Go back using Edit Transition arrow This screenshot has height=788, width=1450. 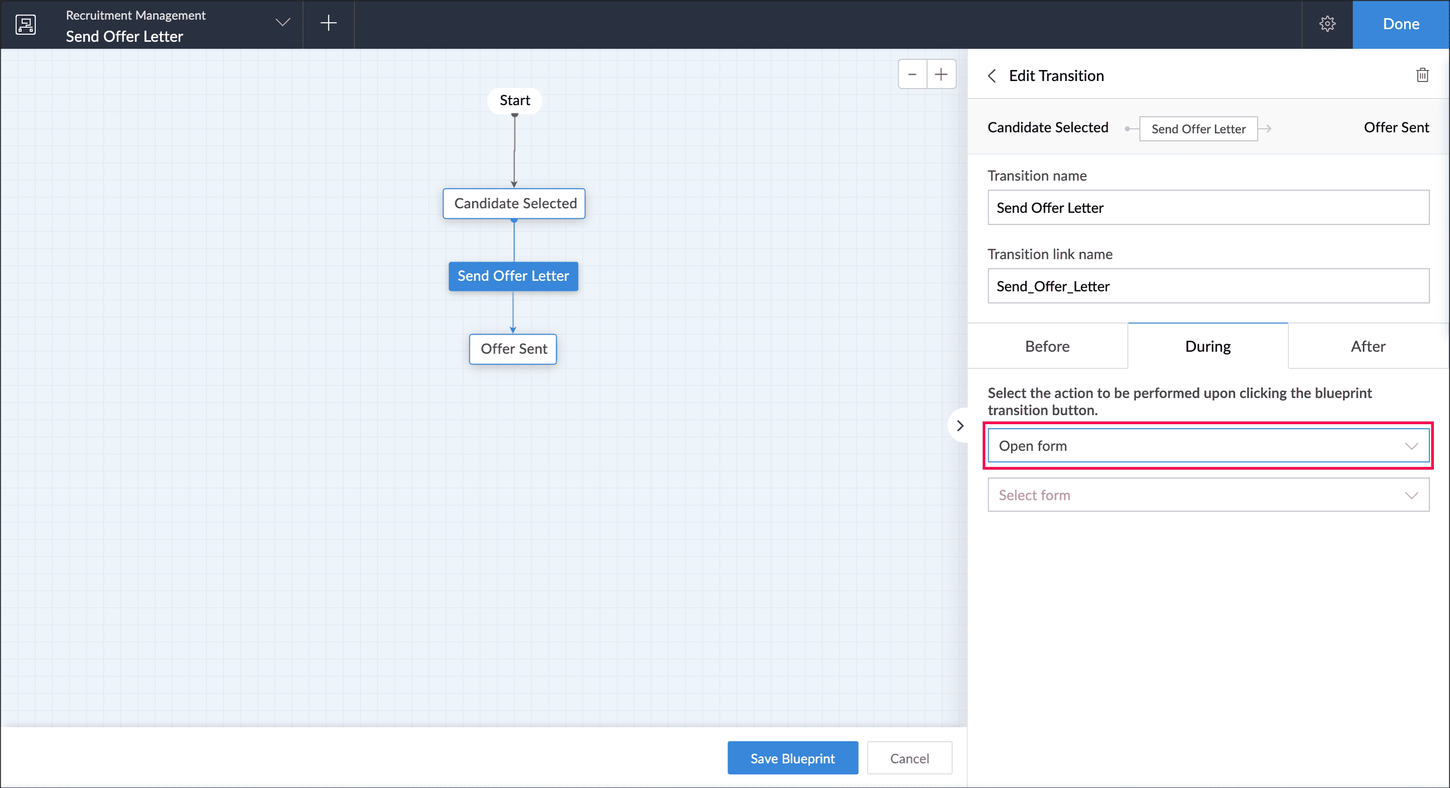point(992,75)
